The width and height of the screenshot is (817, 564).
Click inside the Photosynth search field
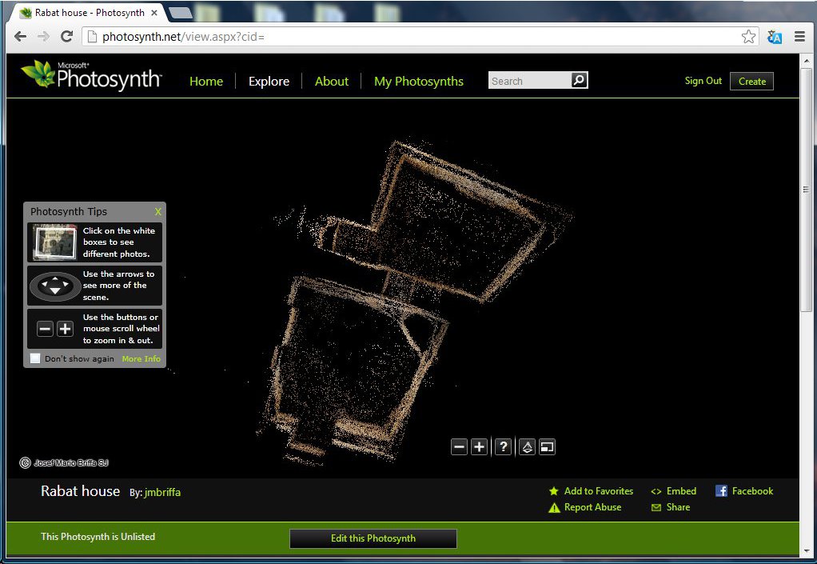click(x=528, y=81)
